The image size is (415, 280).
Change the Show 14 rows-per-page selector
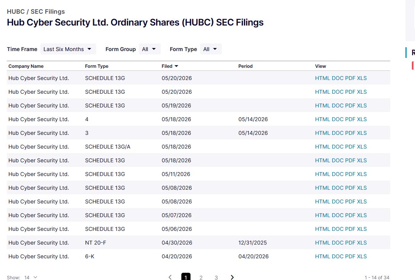coord(31,277)
